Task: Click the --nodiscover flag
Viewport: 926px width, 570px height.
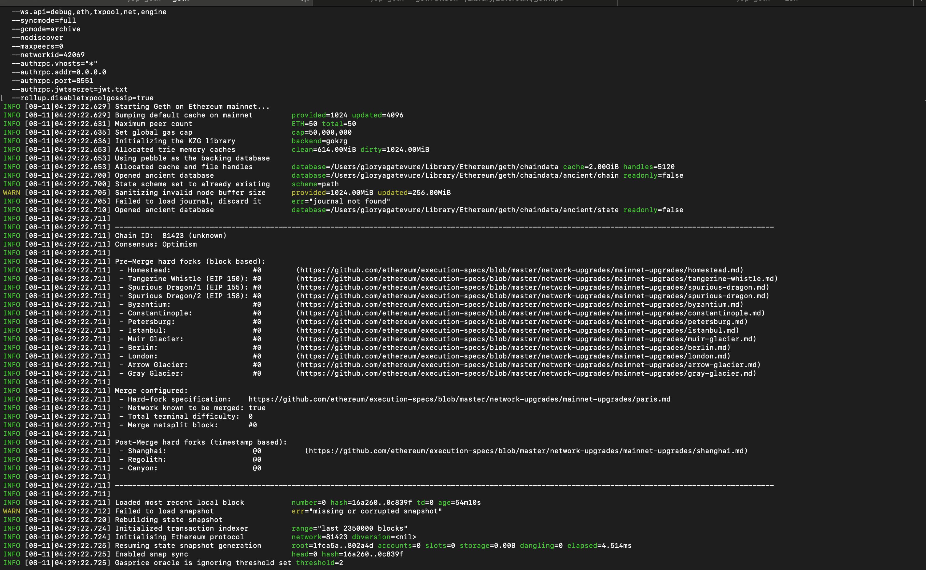Action: (37, 38)
